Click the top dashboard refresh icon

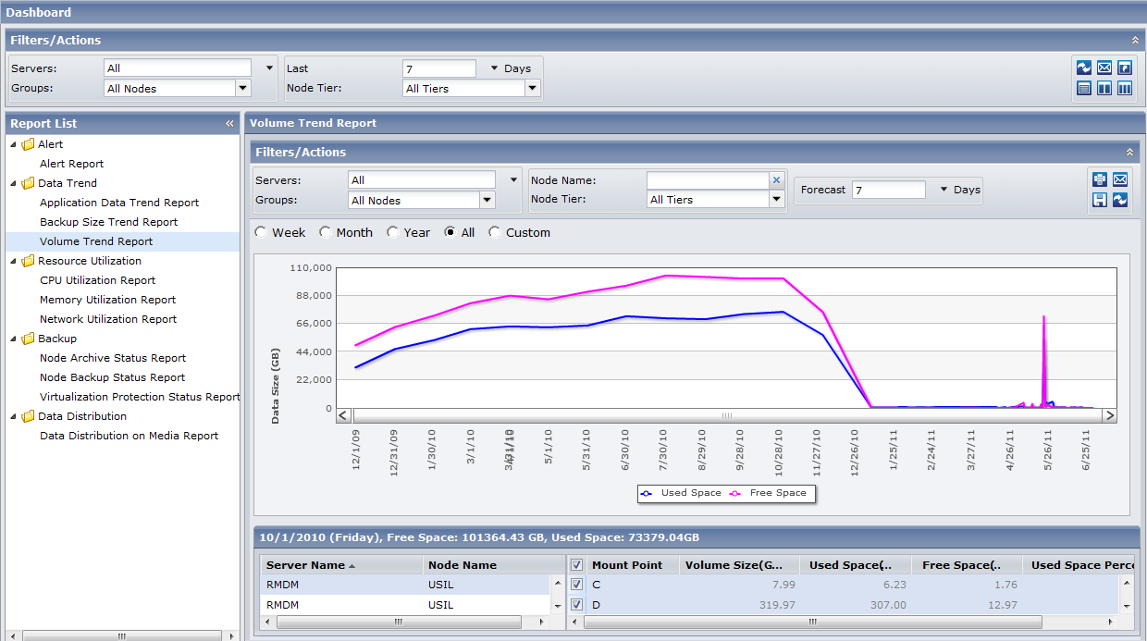1084,68
